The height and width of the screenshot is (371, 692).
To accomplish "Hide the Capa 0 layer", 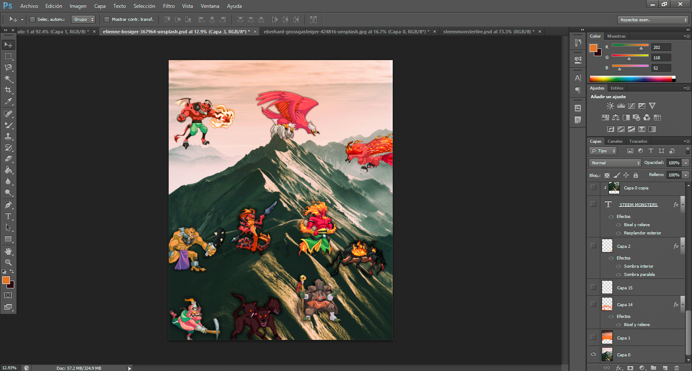I will click(x=593, y=355).
